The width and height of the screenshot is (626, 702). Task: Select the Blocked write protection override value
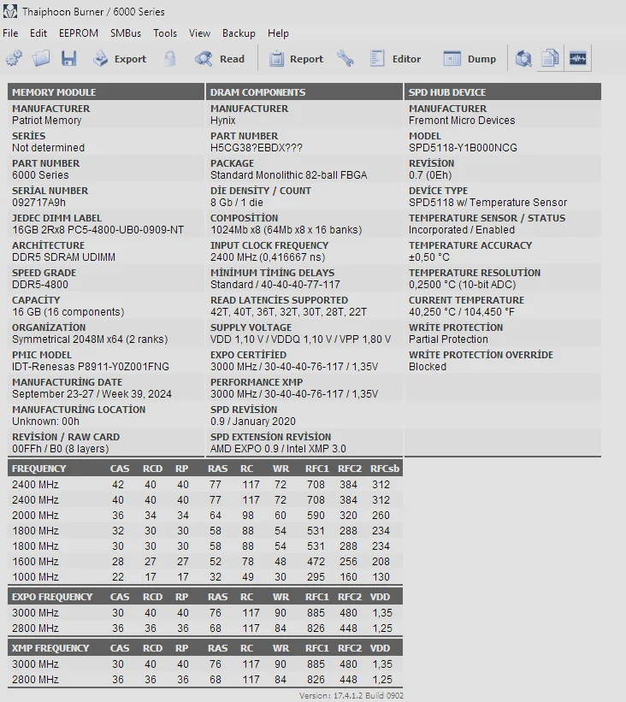(x=428, y=366)
